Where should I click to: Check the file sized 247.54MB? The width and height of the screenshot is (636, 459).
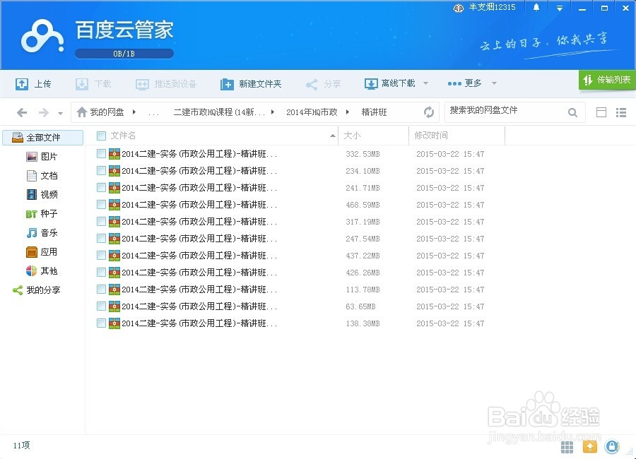pyautogui.click(x=101, y=239)
